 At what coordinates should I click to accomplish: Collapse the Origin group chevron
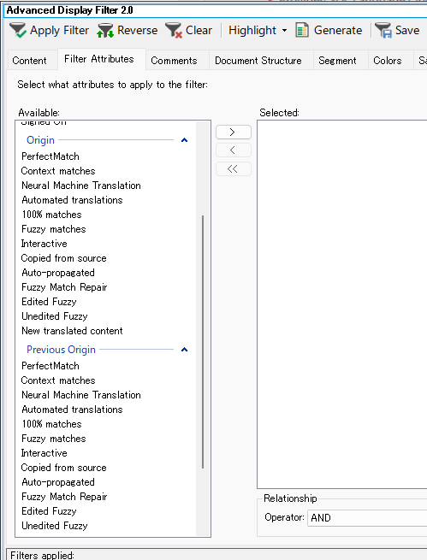click(x=184, y=140)
